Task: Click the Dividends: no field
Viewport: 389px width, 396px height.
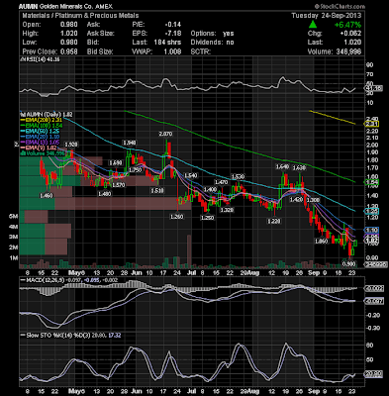Action: (212, 43)
